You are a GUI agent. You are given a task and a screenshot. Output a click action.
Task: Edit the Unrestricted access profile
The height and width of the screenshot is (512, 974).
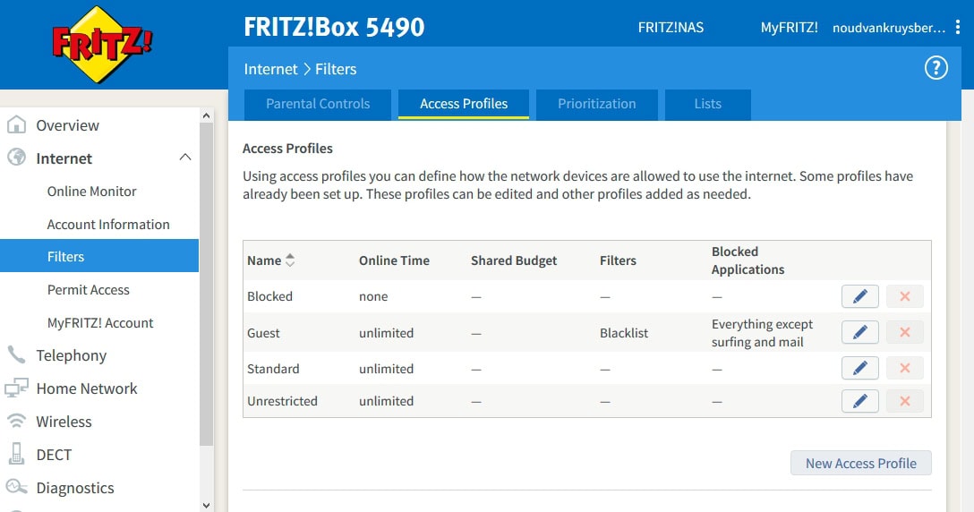(859, 401)
